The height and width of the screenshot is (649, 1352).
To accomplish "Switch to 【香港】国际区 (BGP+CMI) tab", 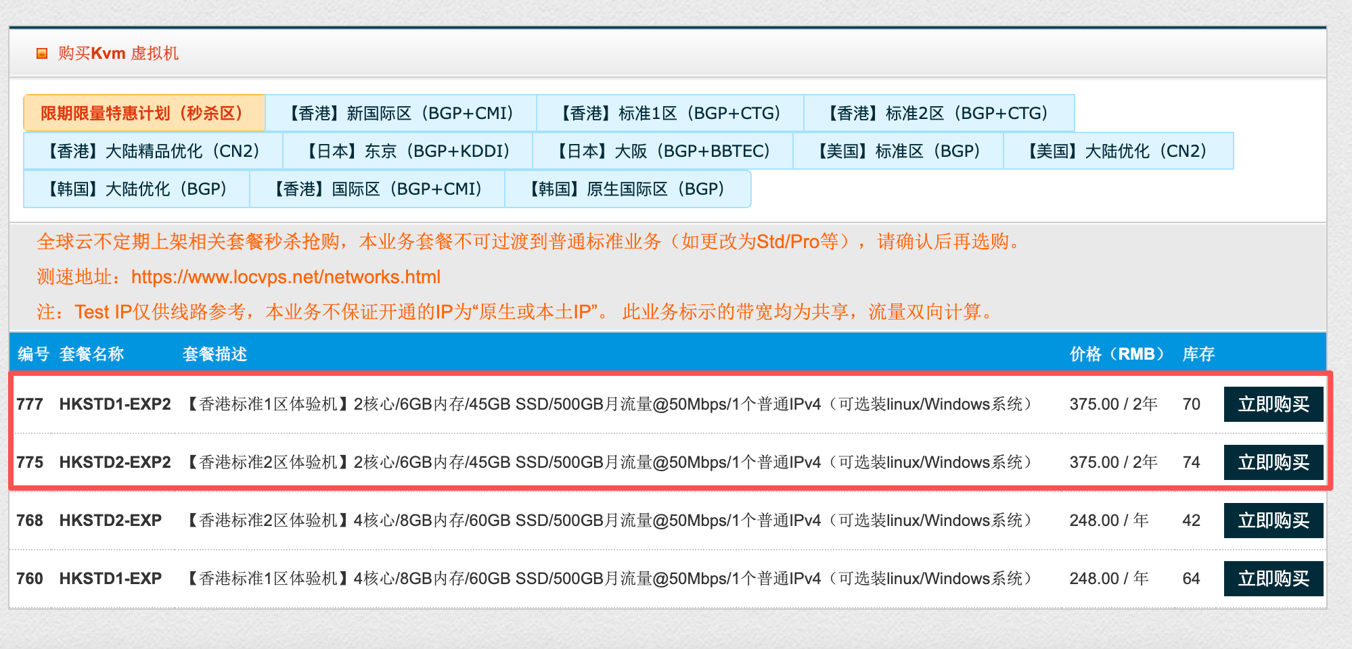I will click(x=378, y=189).
